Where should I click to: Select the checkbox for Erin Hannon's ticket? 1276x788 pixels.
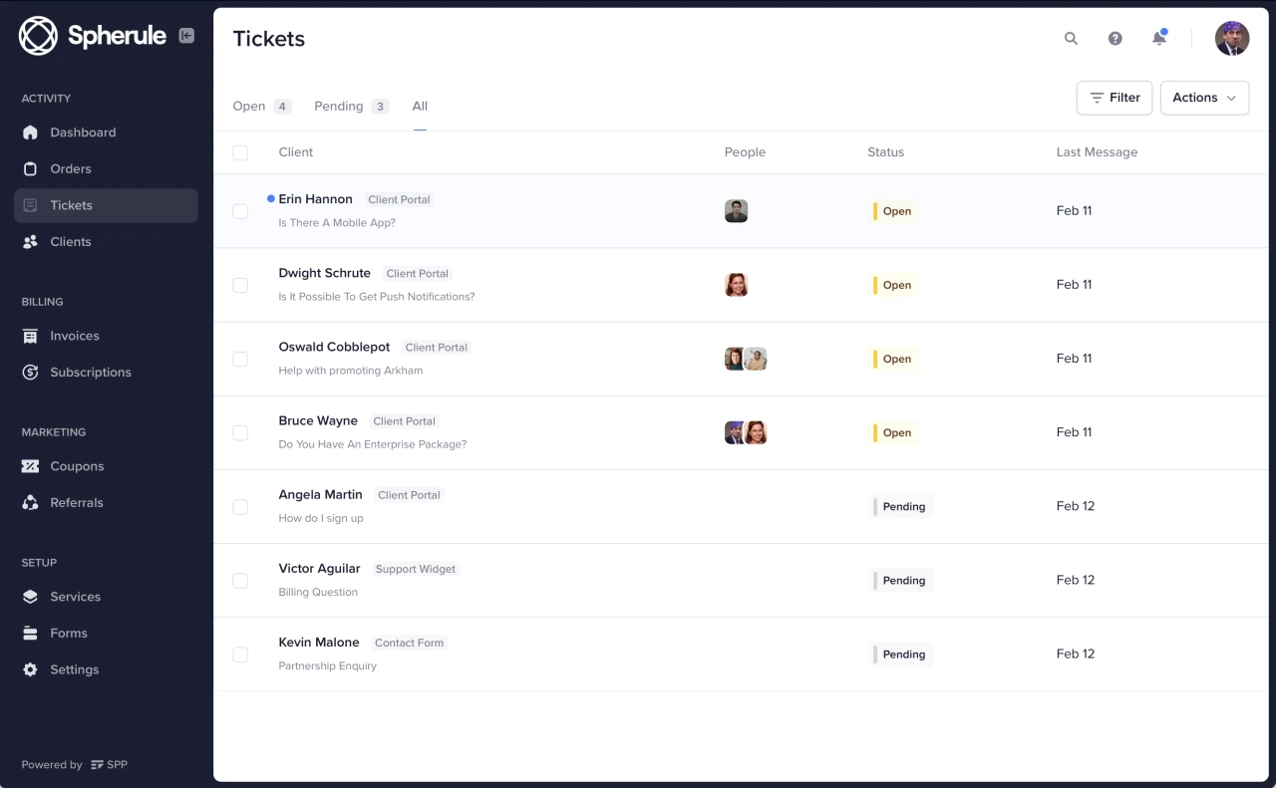(x=240, y=211)
